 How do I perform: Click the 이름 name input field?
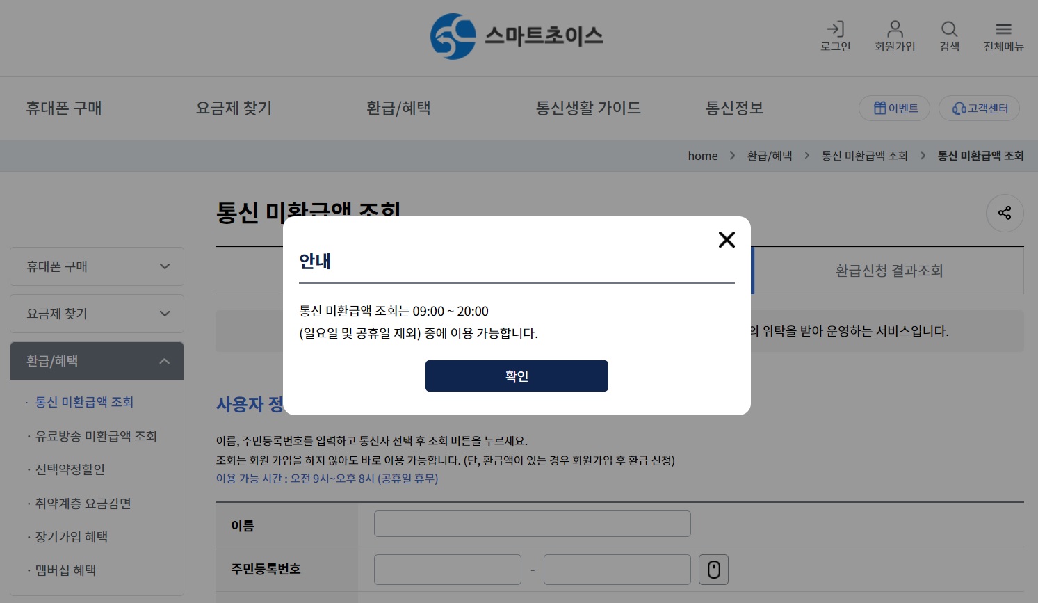[532, 524]
